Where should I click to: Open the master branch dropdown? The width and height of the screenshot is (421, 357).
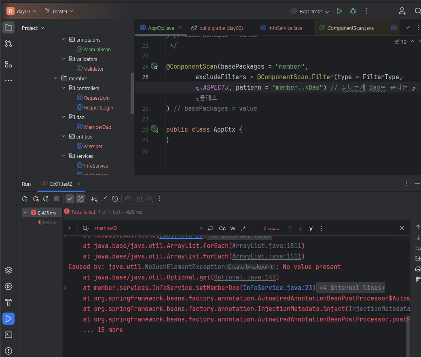click(59, 11)
